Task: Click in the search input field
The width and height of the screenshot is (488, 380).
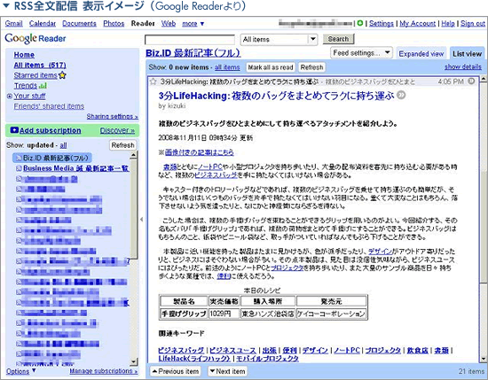Action: 190,40
